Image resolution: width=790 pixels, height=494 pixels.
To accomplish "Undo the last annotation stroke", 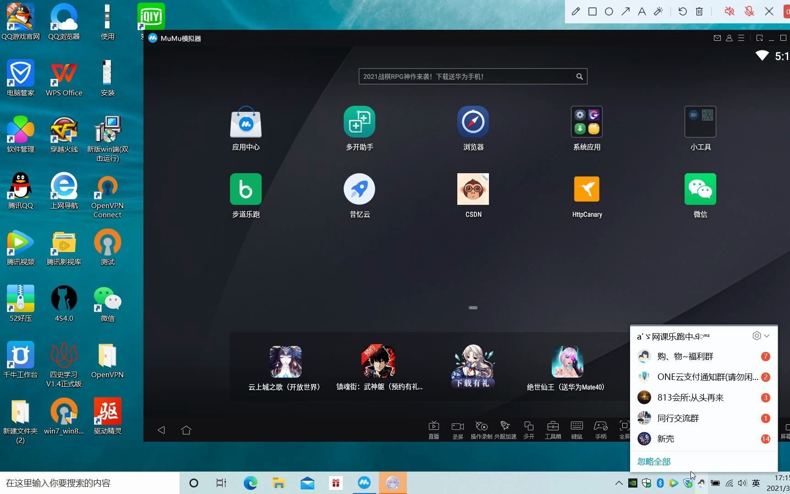I will (x=682, y=11).
